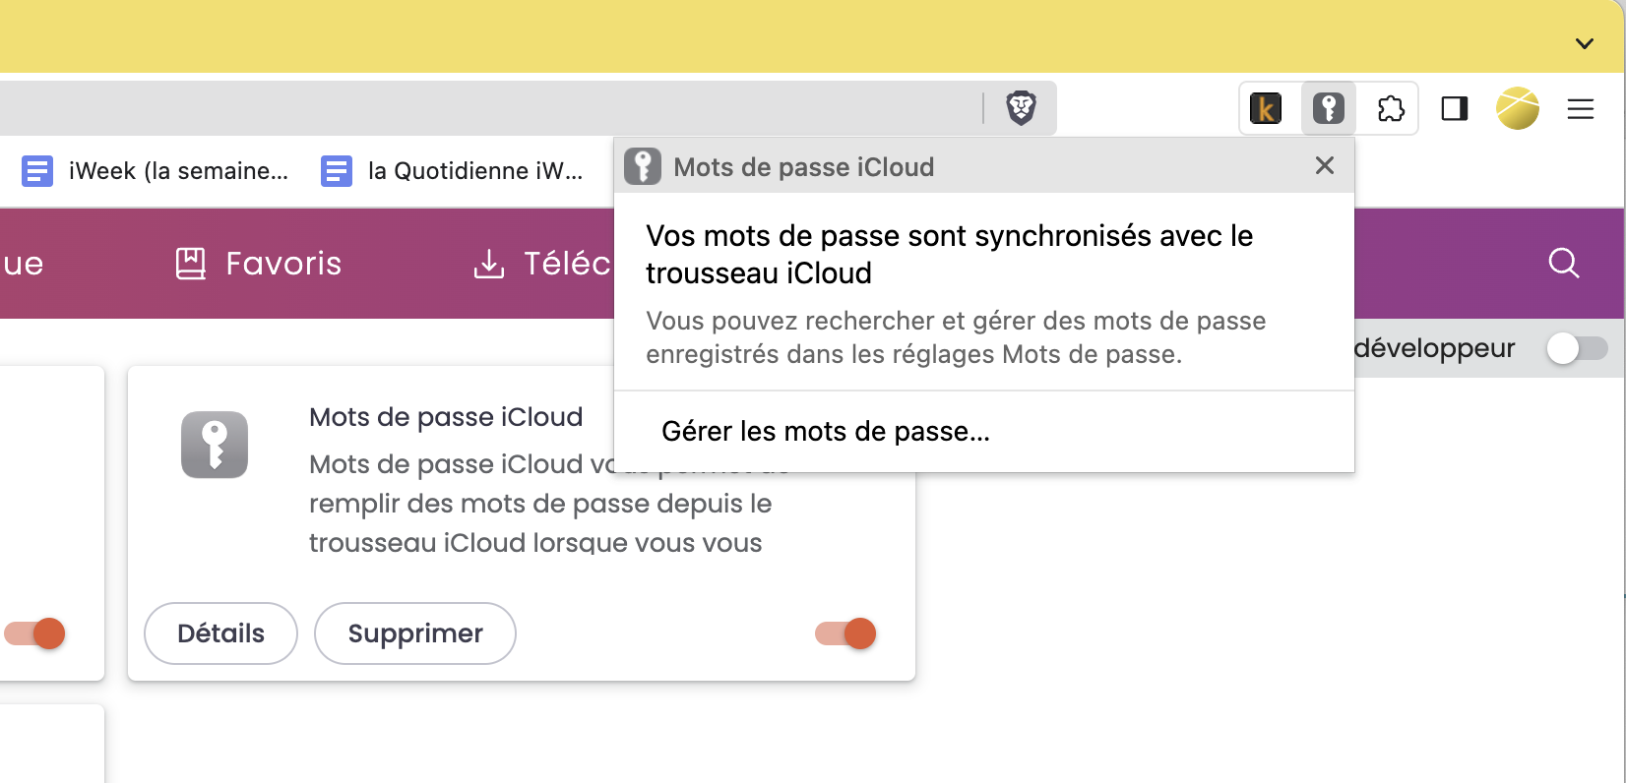Select Gérer les mots de passe…

click(826, 432)
